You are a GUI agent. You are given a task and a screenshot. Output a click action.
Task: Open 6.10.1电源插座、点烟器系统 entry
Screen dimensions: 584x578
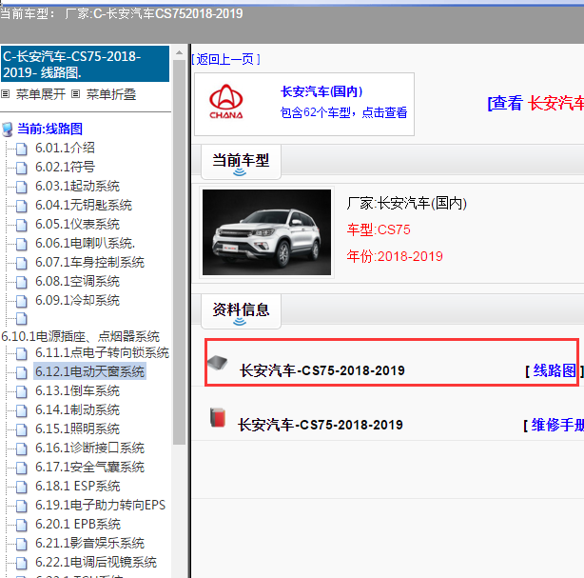click(81, 336)
